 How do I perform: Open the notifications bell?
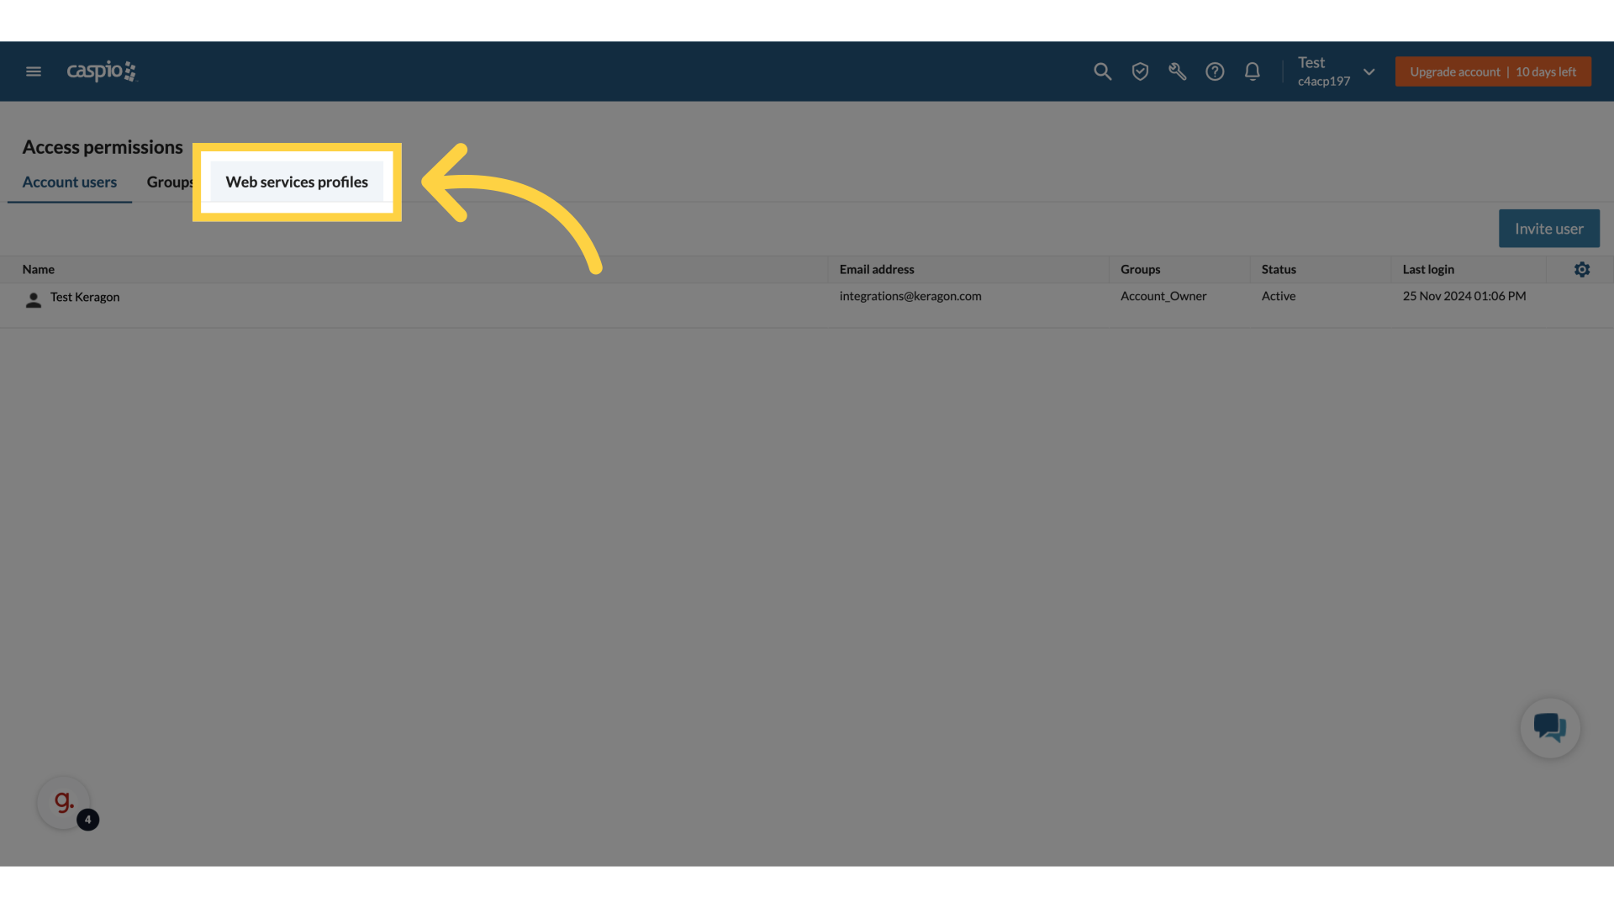point(1253,71)
